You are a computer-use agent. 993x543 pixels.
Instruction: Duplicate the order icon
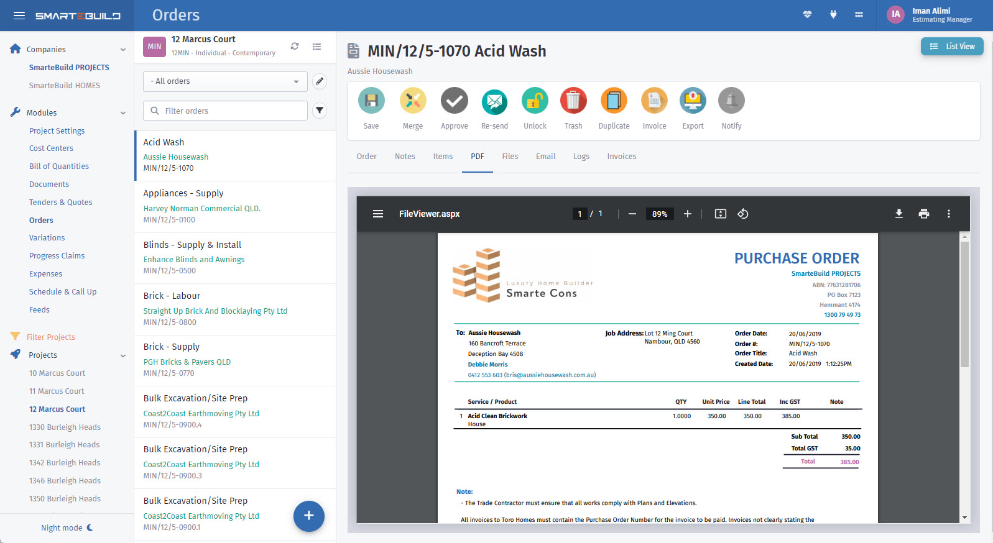click(x=614, y=101)
